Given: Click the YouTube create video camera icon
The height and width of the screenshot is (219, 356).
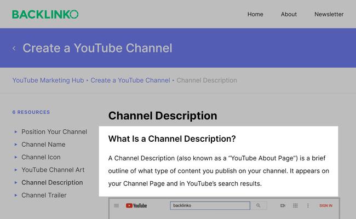Looking at the screenshot, I should 283,206.
